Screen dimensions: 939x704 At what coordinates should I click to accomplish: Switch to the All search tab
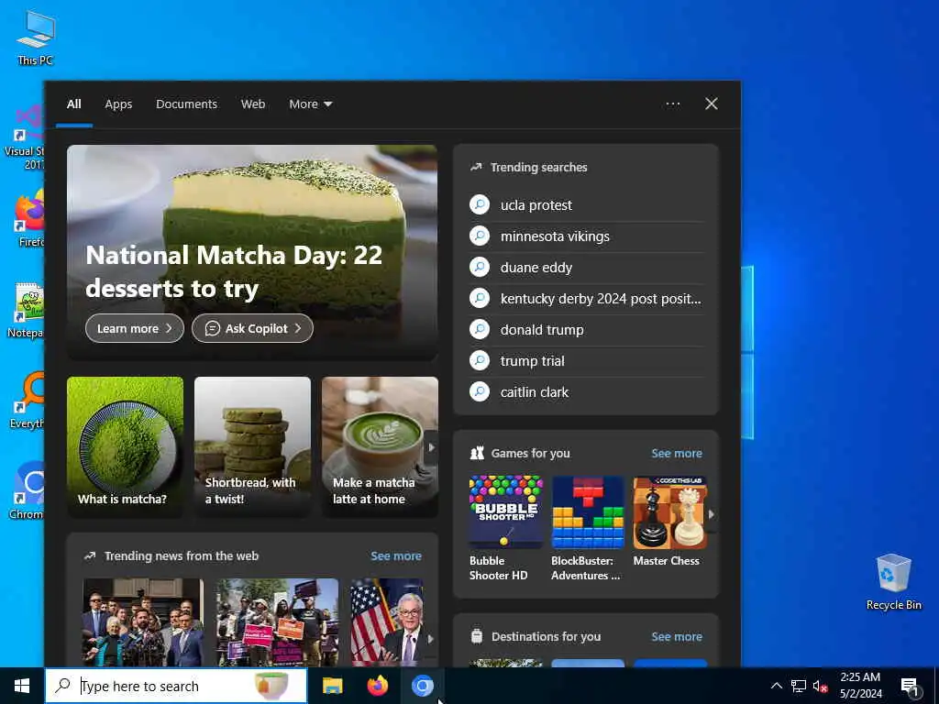pyautogui.click(x=73, y=104)
